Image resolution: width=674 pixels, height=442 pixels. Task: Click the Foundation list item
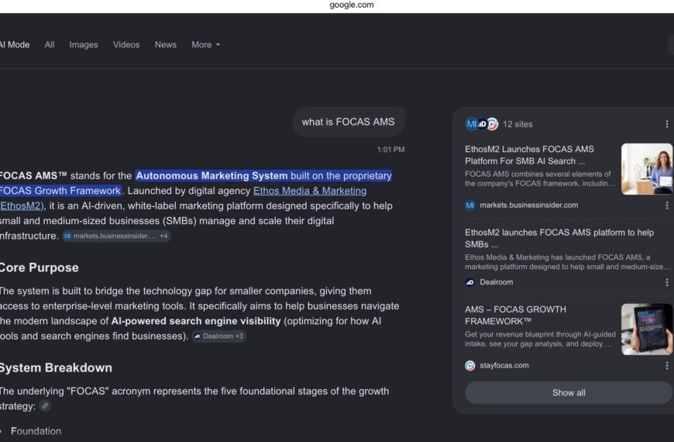pos(36,431)
